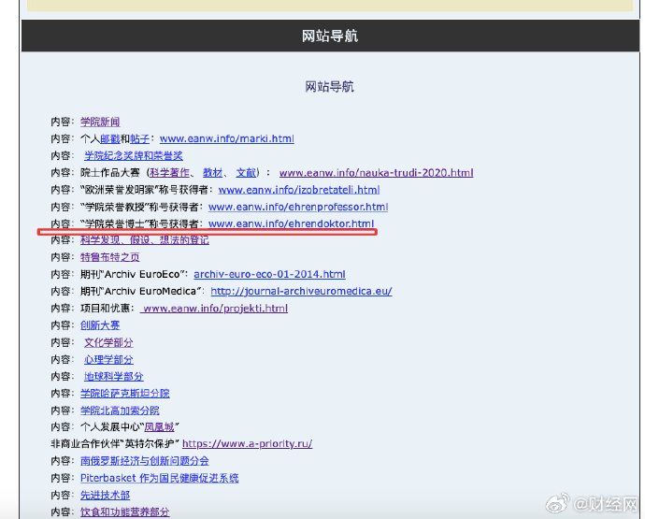Open archiv-euro-eco-01-2014.html link
Screen dimensions: 645x519
pyautogui.click(x=269, y=274)
